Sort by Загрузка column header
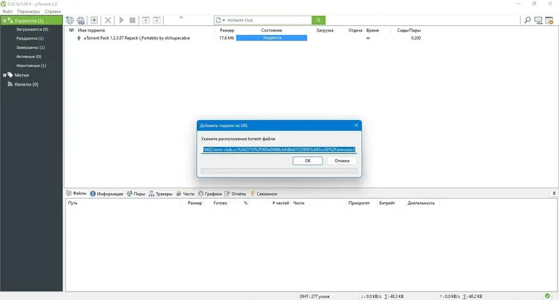The width and height of the screenshot is (559, 300). pos(325,30)
